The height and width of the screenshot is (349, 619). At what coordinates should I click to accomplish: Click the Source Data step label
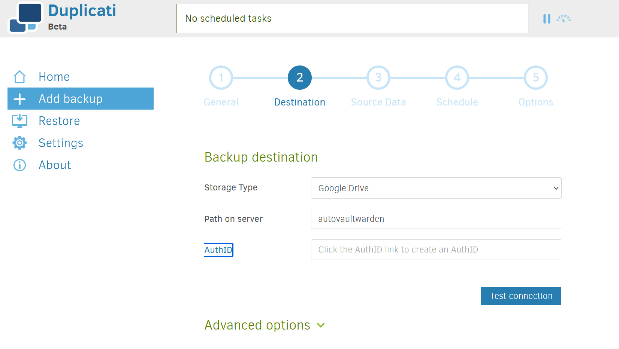[378, 102]
